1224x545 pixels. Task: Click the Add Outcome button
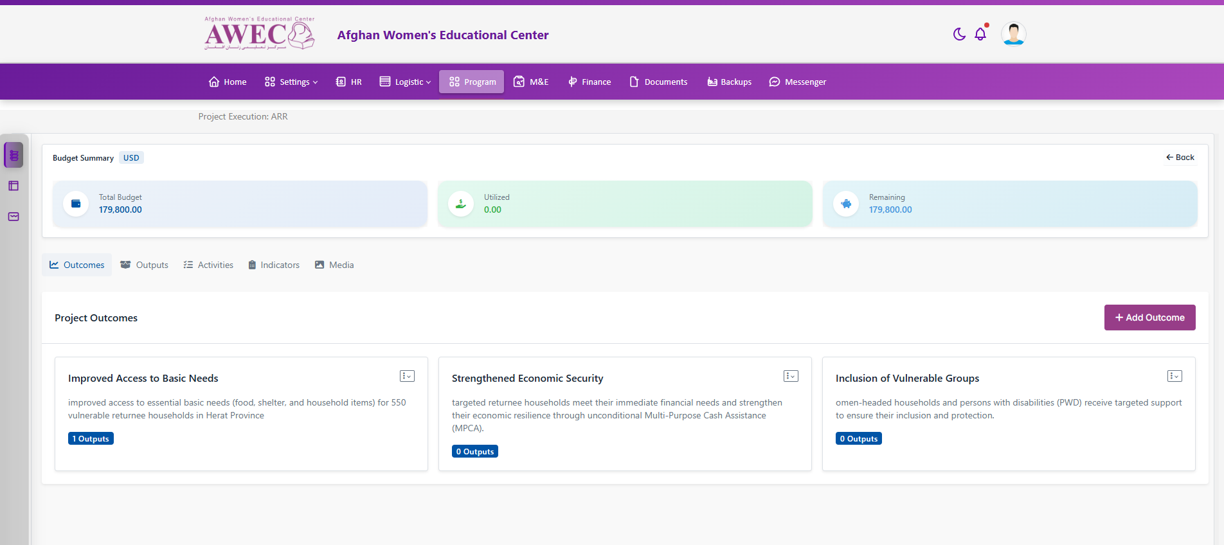(x=1149, y=317)
